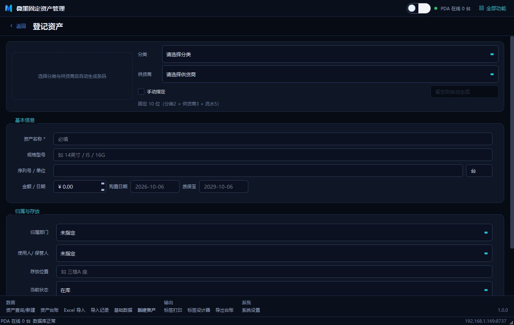Click the header's PDA 在线 0 台 indicator
The width and height of the screenshot is (514, 325).
click(453, 8)
